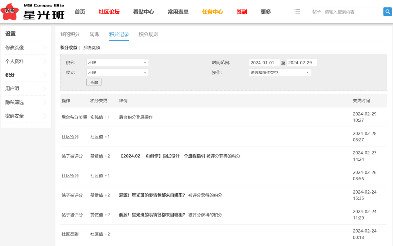Open the 积分 type dropdown

click(x=117, y=63)
